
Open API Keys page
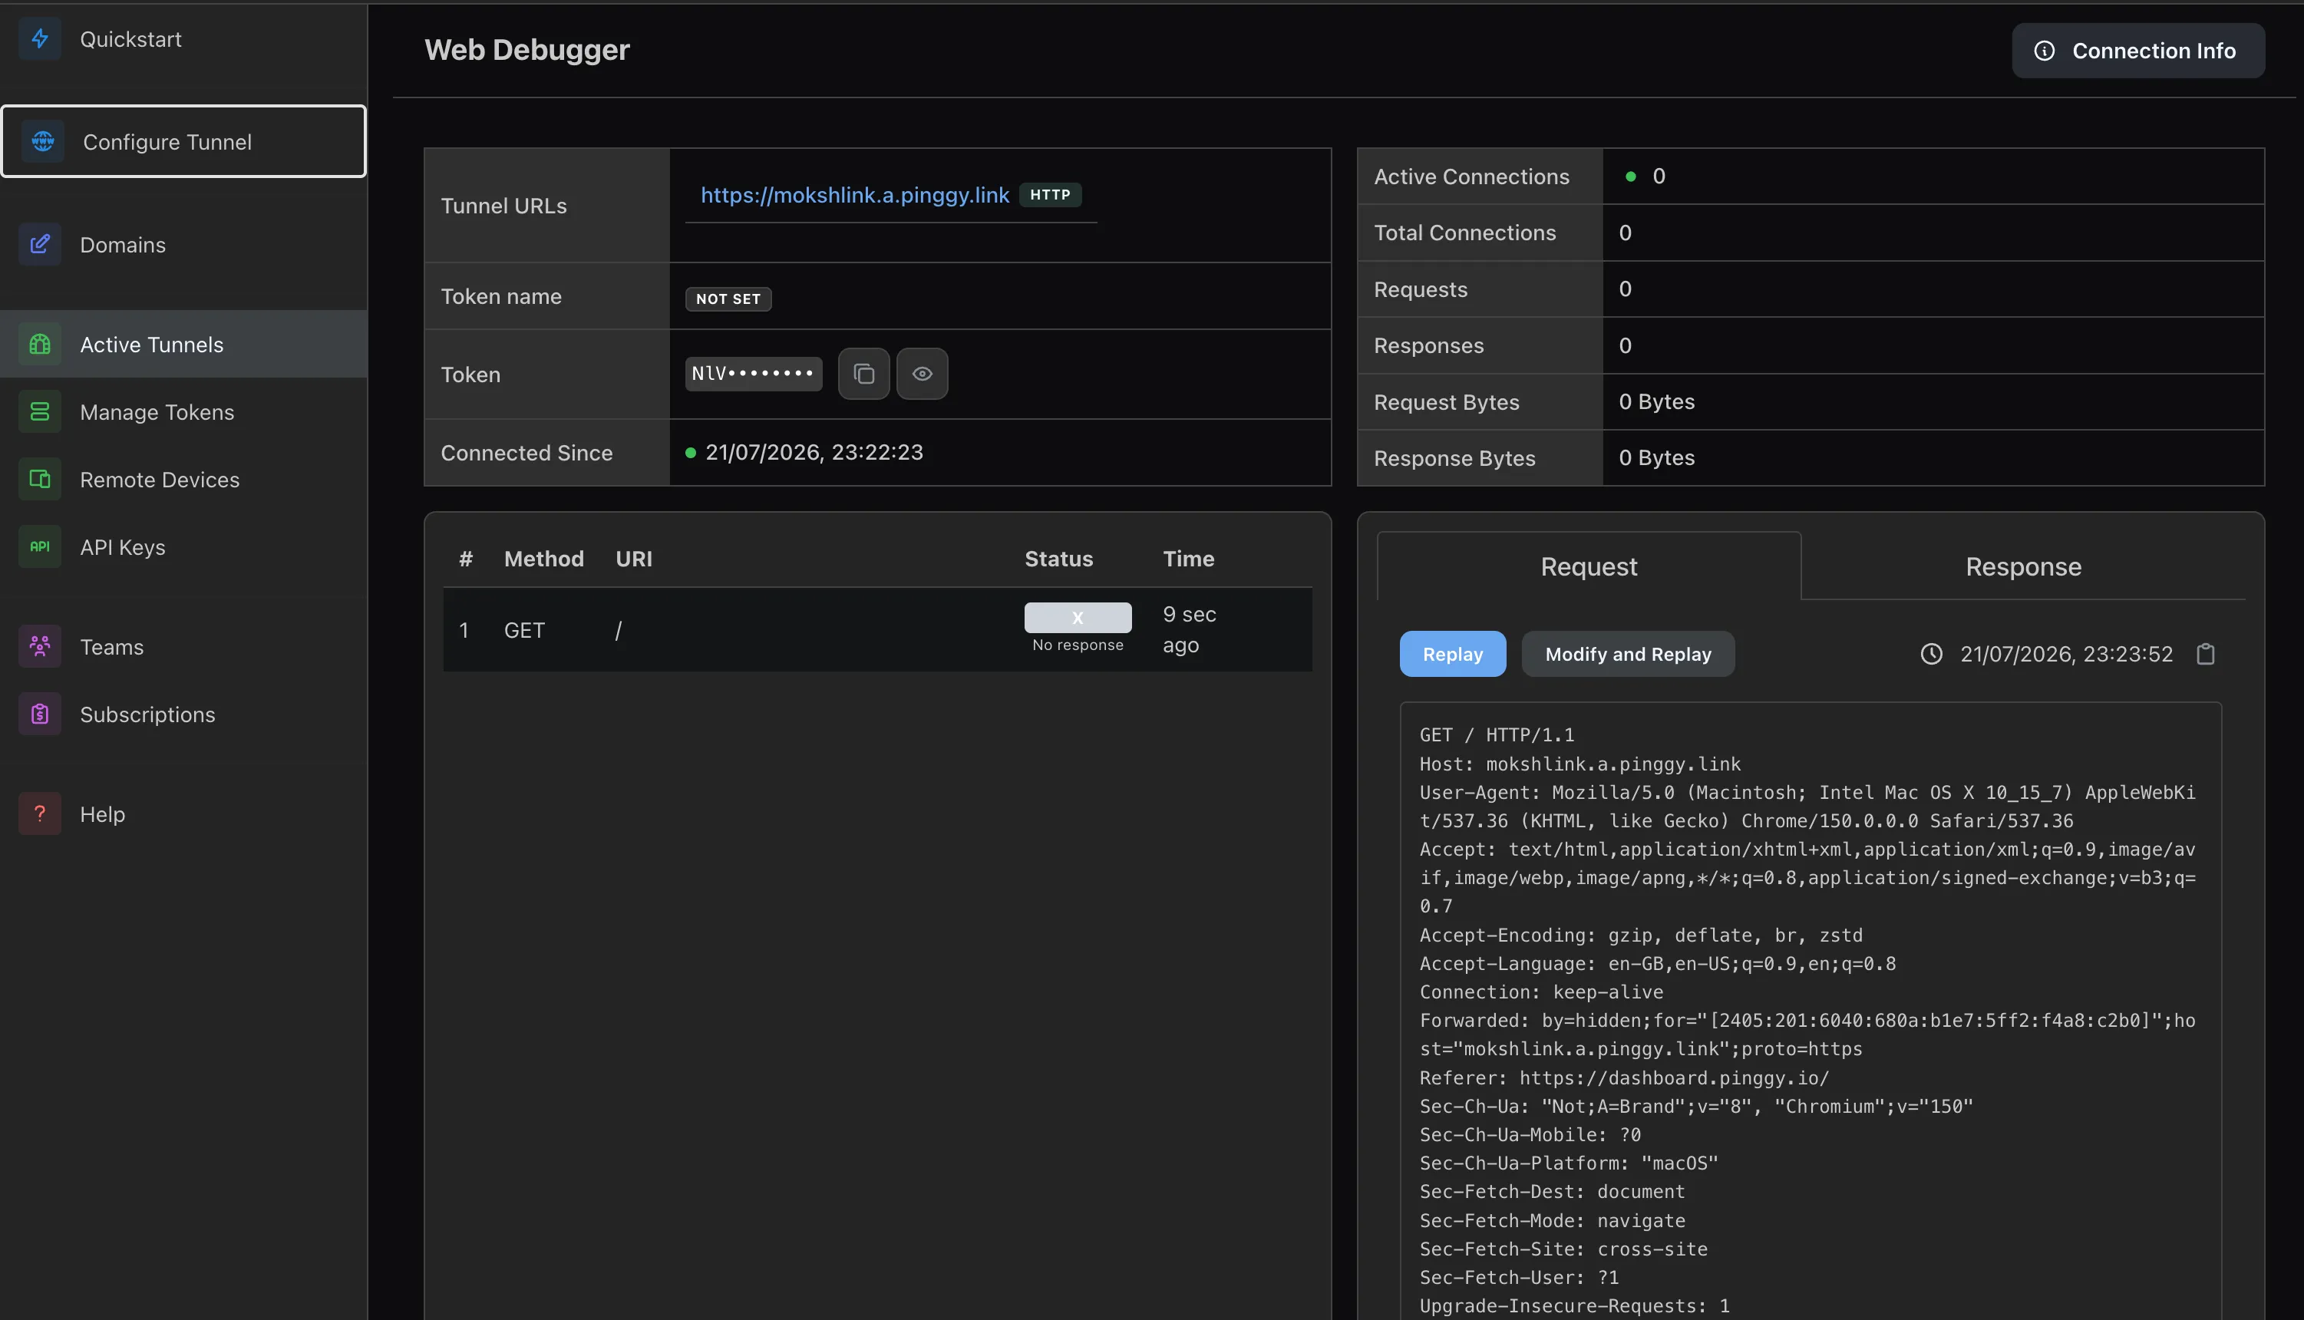coord(183,546)
